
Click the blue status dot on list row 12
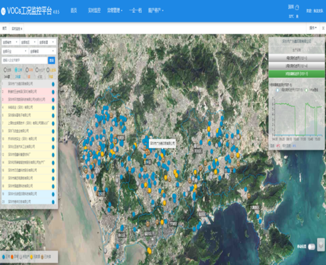point(53,155)
